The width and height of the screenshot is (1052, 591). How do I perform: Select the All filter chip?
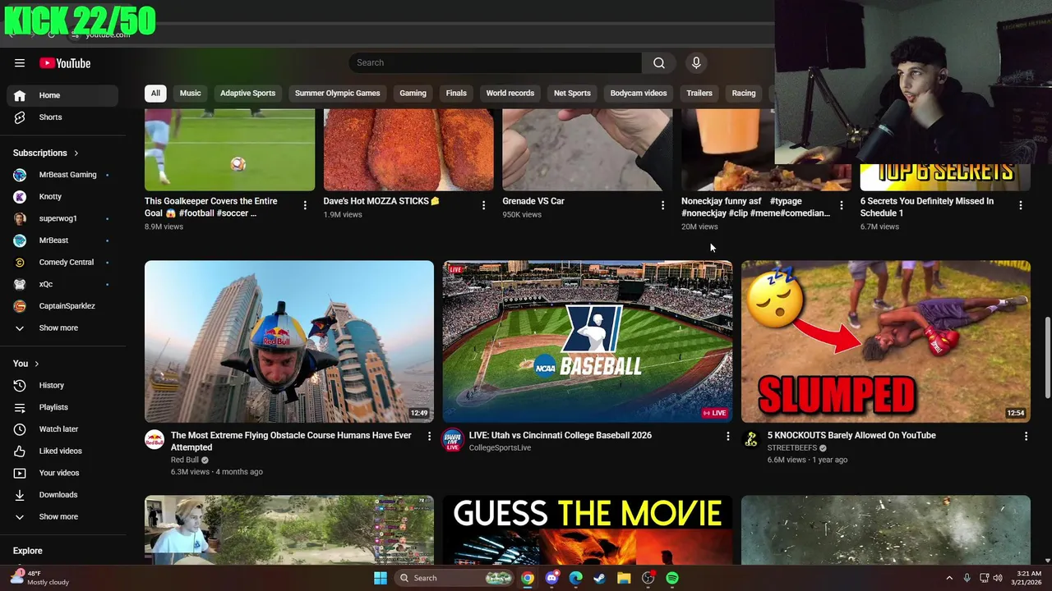pos(155,94)
